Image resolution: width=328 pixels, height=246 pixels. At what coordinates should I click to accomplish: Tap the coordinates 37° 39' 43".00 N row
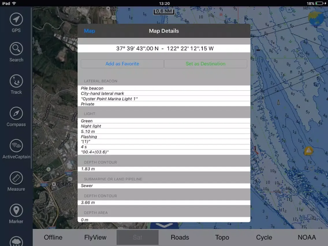[x=164, y=49]
